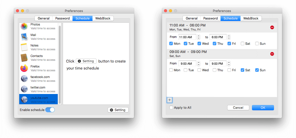Image resolution: width=296 pixels, height=138 pixels.
Task: Toggle the Enable schedule switch
Action: coord(50,110)
